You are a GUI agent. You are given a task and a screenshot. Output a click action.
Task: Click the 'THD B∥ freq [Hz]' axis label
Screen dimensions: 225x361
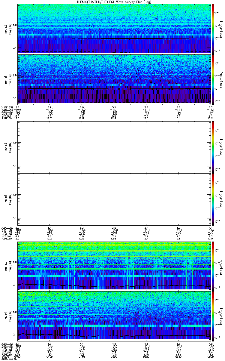(8, 199)
